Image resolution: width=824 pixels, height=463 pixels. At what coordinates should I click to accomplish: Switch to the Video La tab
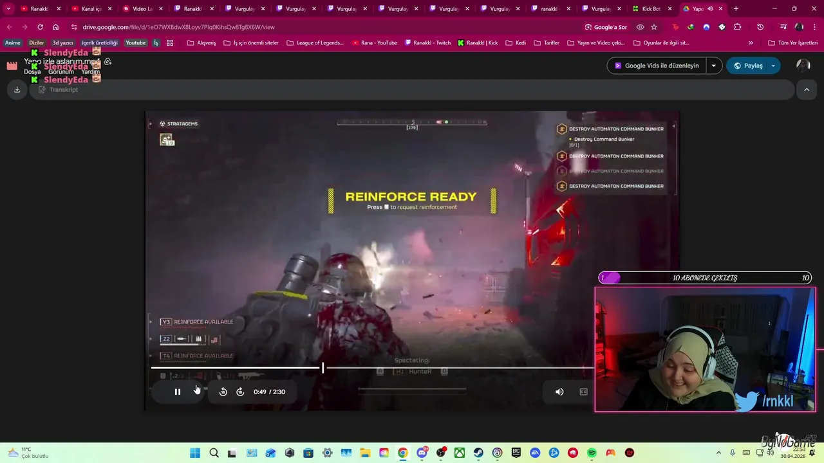tap(143, 9)
